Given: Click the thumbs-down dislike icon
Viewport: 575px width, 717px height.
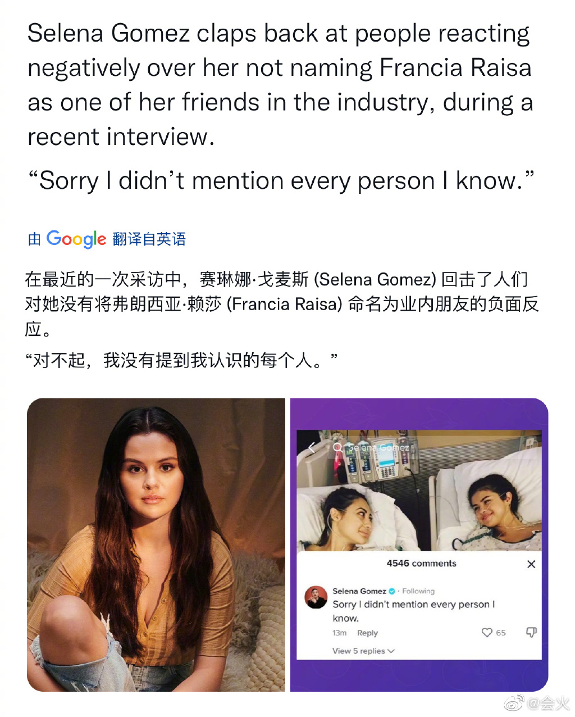Looking at the screenshot, I should (x=531, y=633).
